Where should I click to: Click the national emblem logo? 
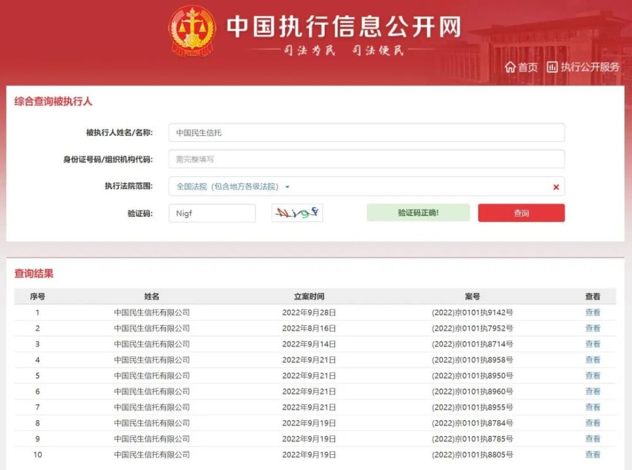(192, 31)
